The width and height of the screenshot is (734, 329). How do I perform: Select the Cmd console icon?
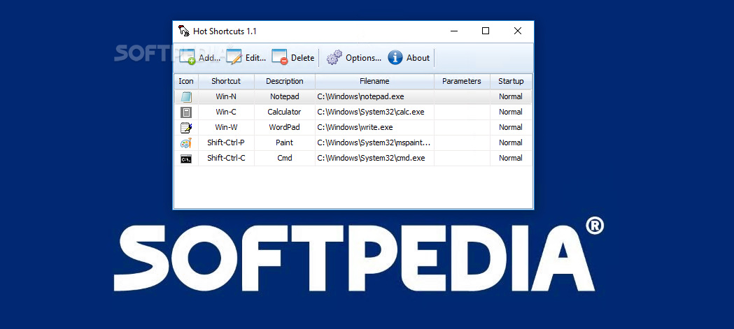[186, 159]
